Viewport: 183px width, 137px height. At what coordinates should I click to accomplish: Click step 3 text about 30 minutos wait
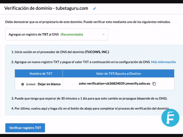point(89,98)
